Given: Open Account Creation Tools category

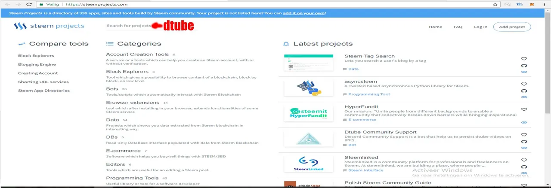Looking at the screenshot, I should point(137,55).
